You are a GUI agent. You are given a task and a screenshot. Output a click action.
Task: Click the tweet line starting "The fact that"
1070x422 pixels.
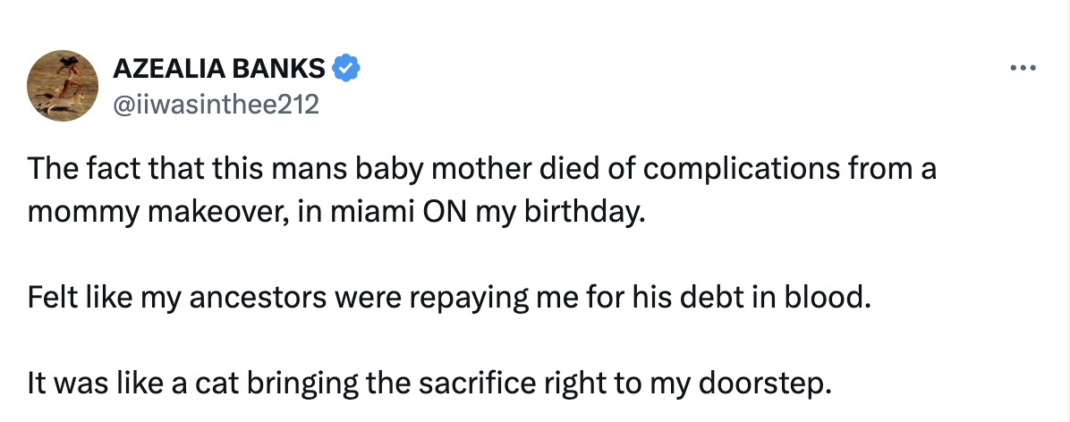click(x=481, y=169)
